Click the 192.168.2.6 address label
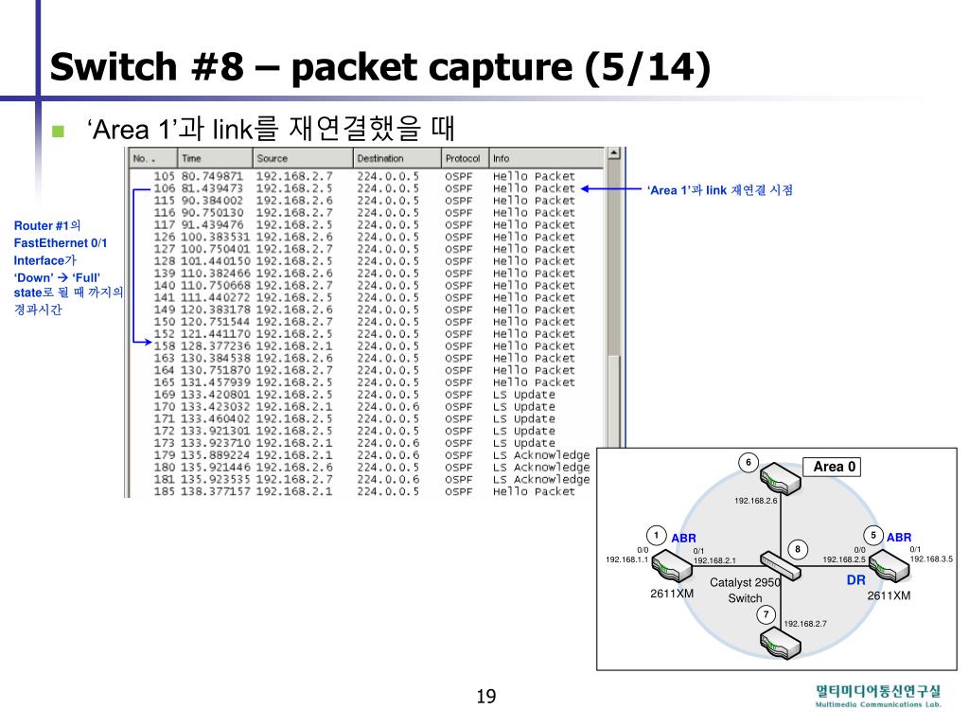The width and height of the screenshot is (969, 727). point(756,501)
